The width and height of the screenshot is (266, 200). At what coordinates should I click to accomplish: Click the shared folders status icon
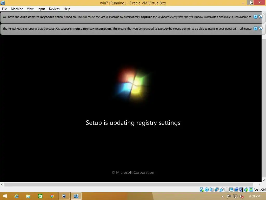tap(226, 190)
